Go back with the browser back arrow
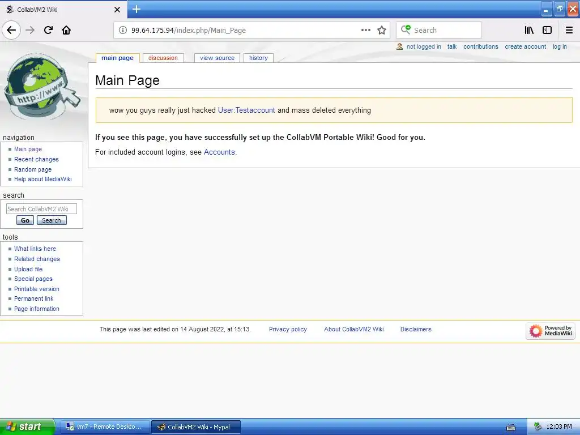580x435 pixels. click(x=11, y=31)
